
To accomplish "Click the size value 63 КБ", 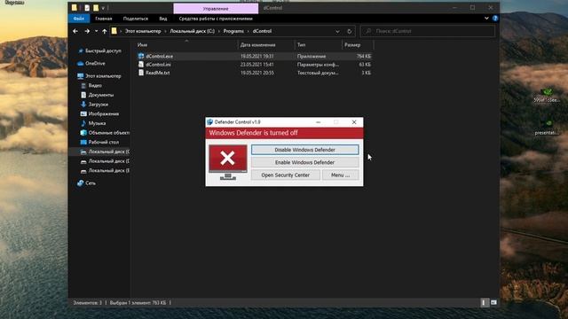I will [x=365, y=65].
